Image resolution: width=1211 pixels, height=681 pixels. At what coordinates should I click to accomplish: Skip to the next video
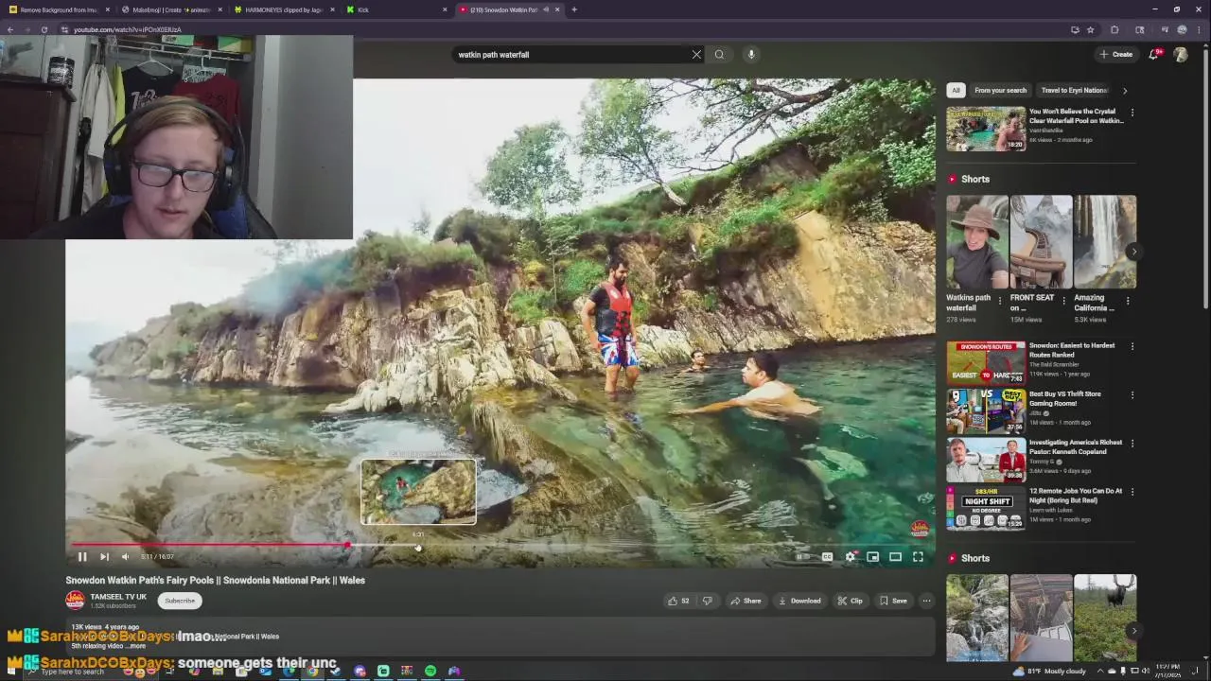click(x=104, y=557)
